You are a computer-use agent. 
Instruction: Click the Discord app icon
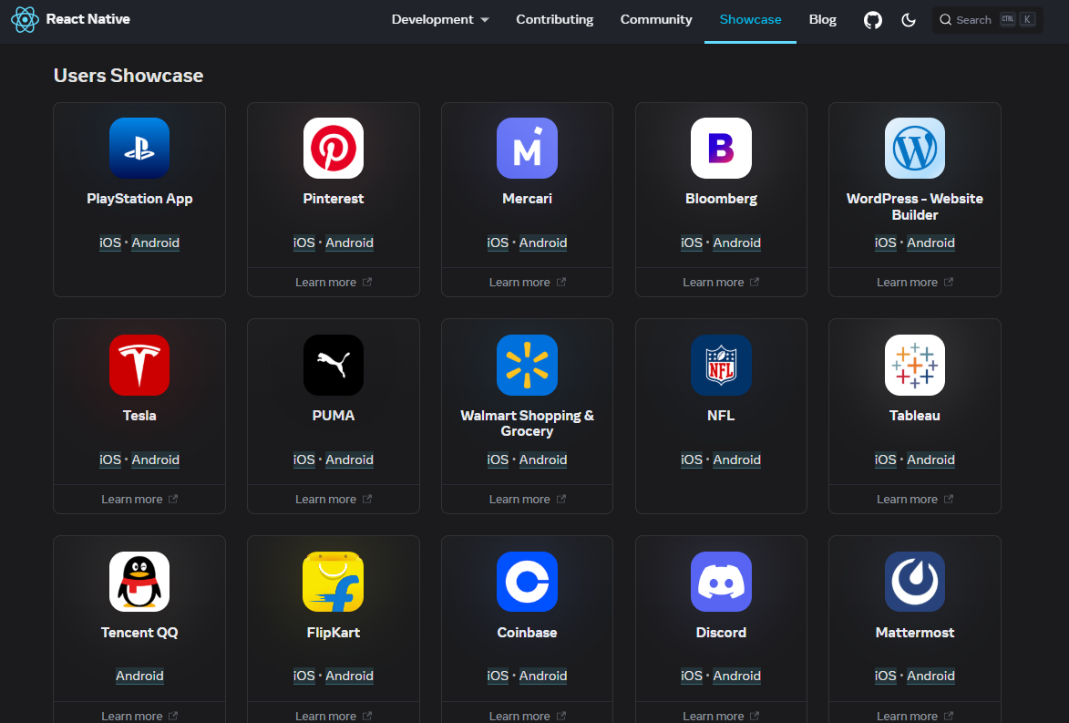pyautogui.click(x=721, y=582)
